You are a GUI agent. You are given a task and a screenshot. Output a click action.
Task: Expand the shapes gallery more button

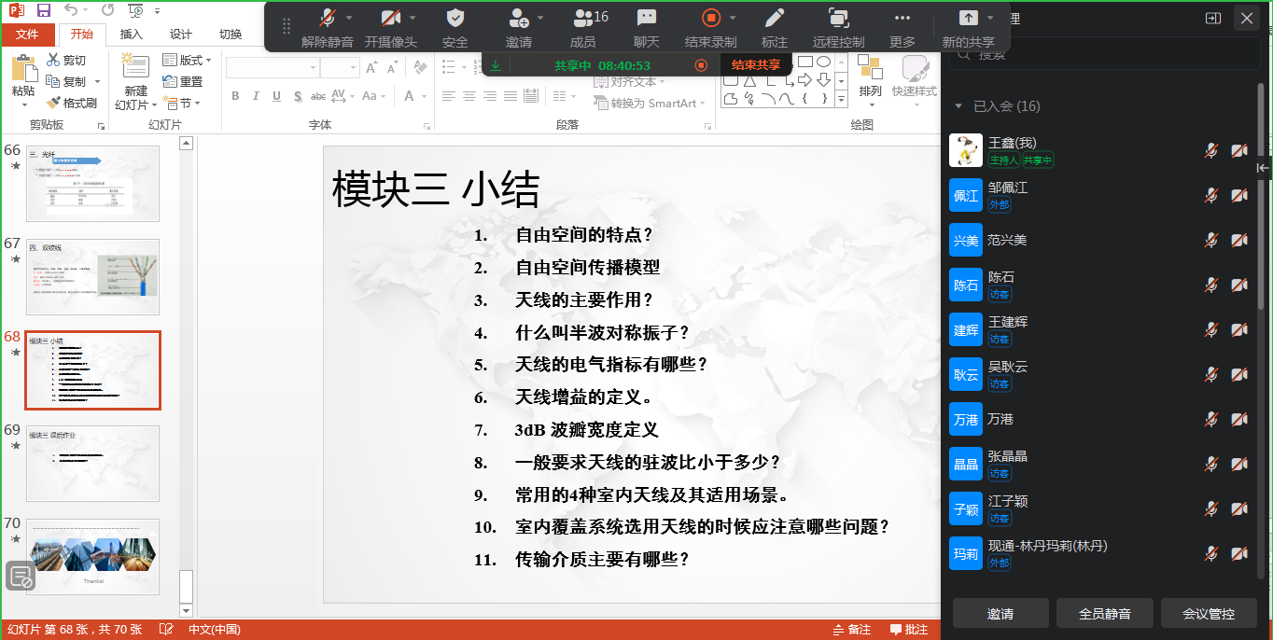[841, 98]
